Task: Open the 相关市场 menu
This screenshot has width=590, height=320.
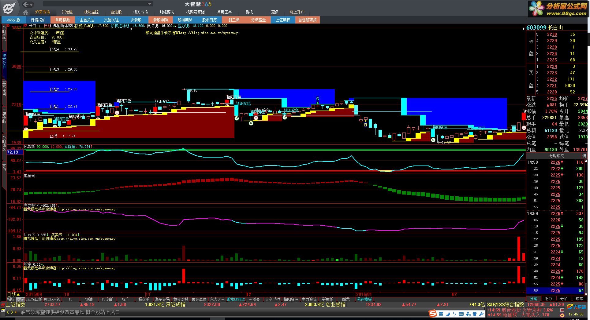Action: (140, 12)
